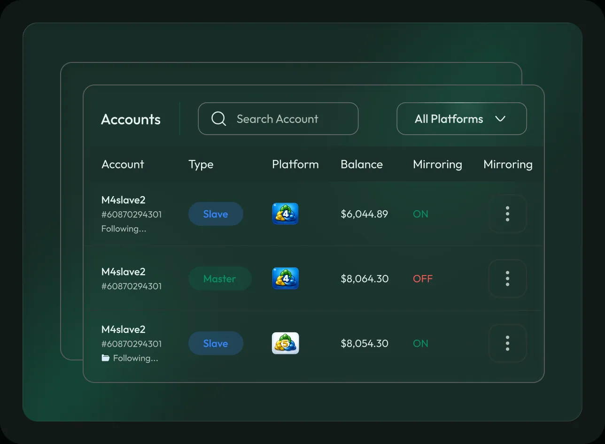Click Following... text in first row
This screenshot has width=605, height=444.
(x=124, y=229)
